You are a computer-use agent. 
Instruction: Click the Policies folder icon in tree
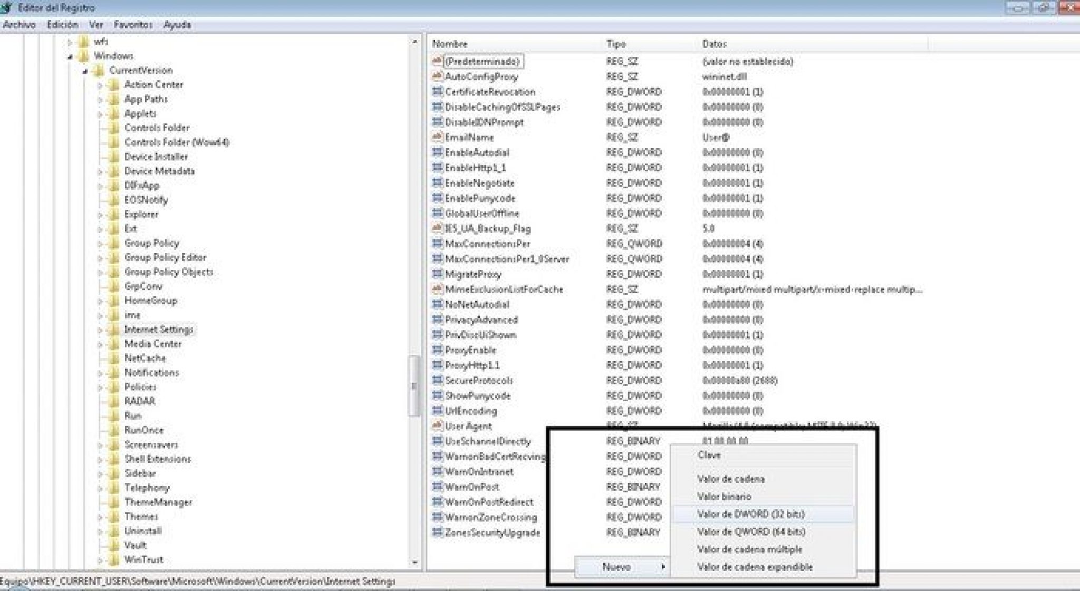coord(113,387)
